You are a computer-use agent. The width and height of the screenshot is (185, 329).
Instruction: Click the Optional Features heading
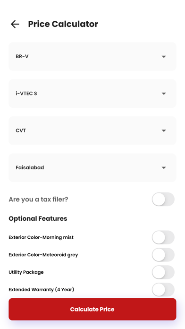tap(38, 218)
